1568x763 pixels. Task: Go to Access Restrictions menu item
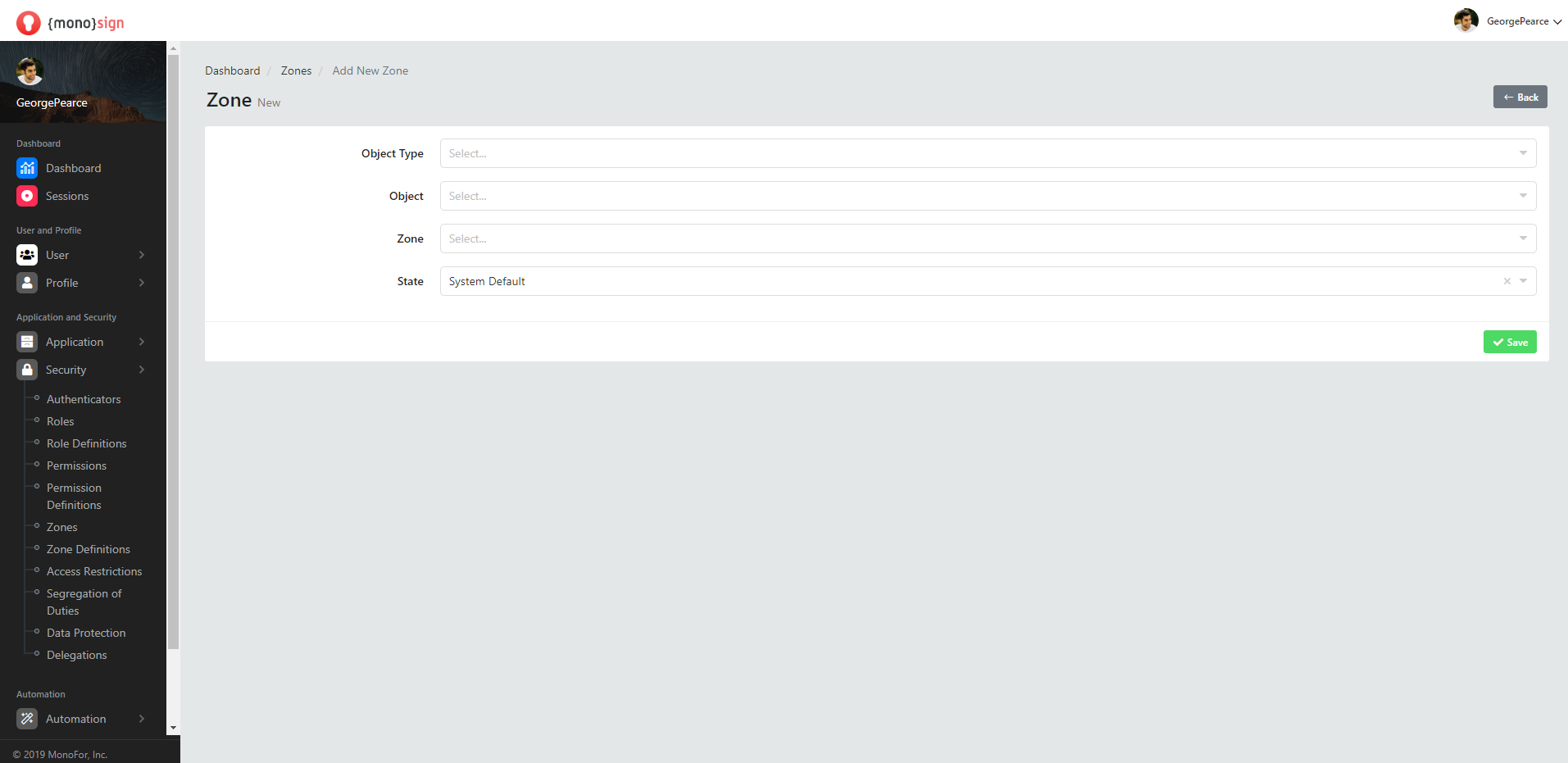93,571
